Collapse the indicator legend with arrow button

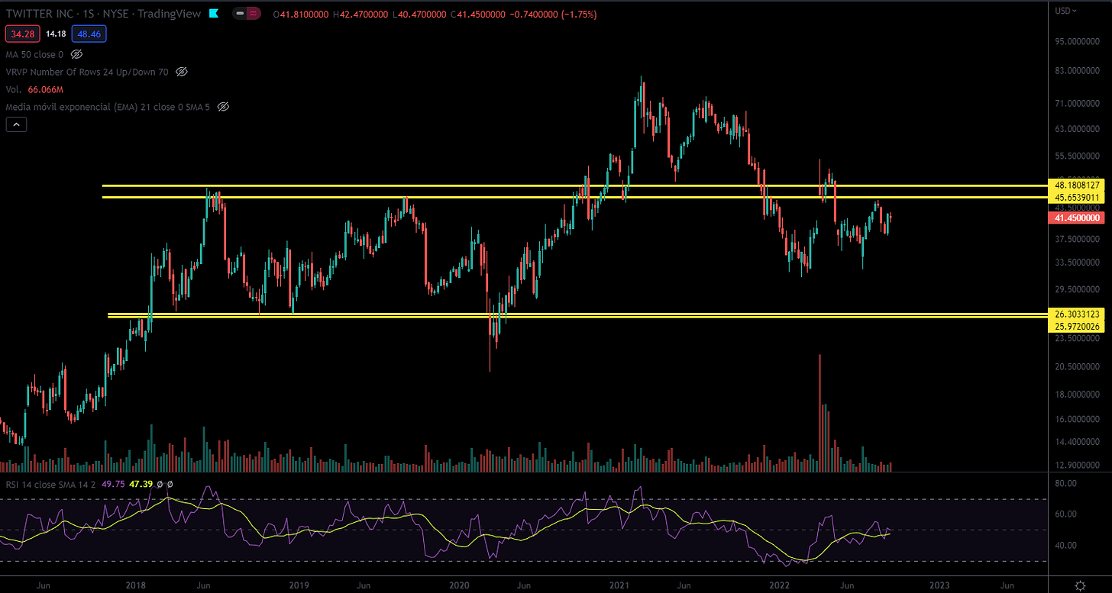16,124
